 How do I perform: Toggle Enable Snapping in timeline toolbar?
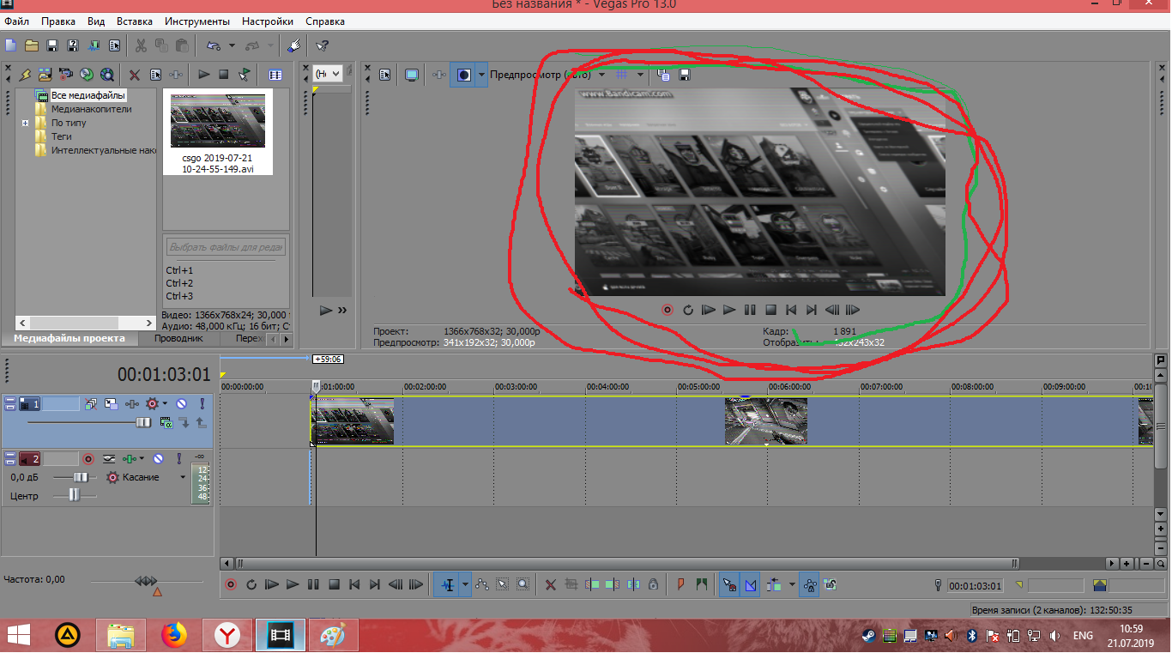[729, 584]
